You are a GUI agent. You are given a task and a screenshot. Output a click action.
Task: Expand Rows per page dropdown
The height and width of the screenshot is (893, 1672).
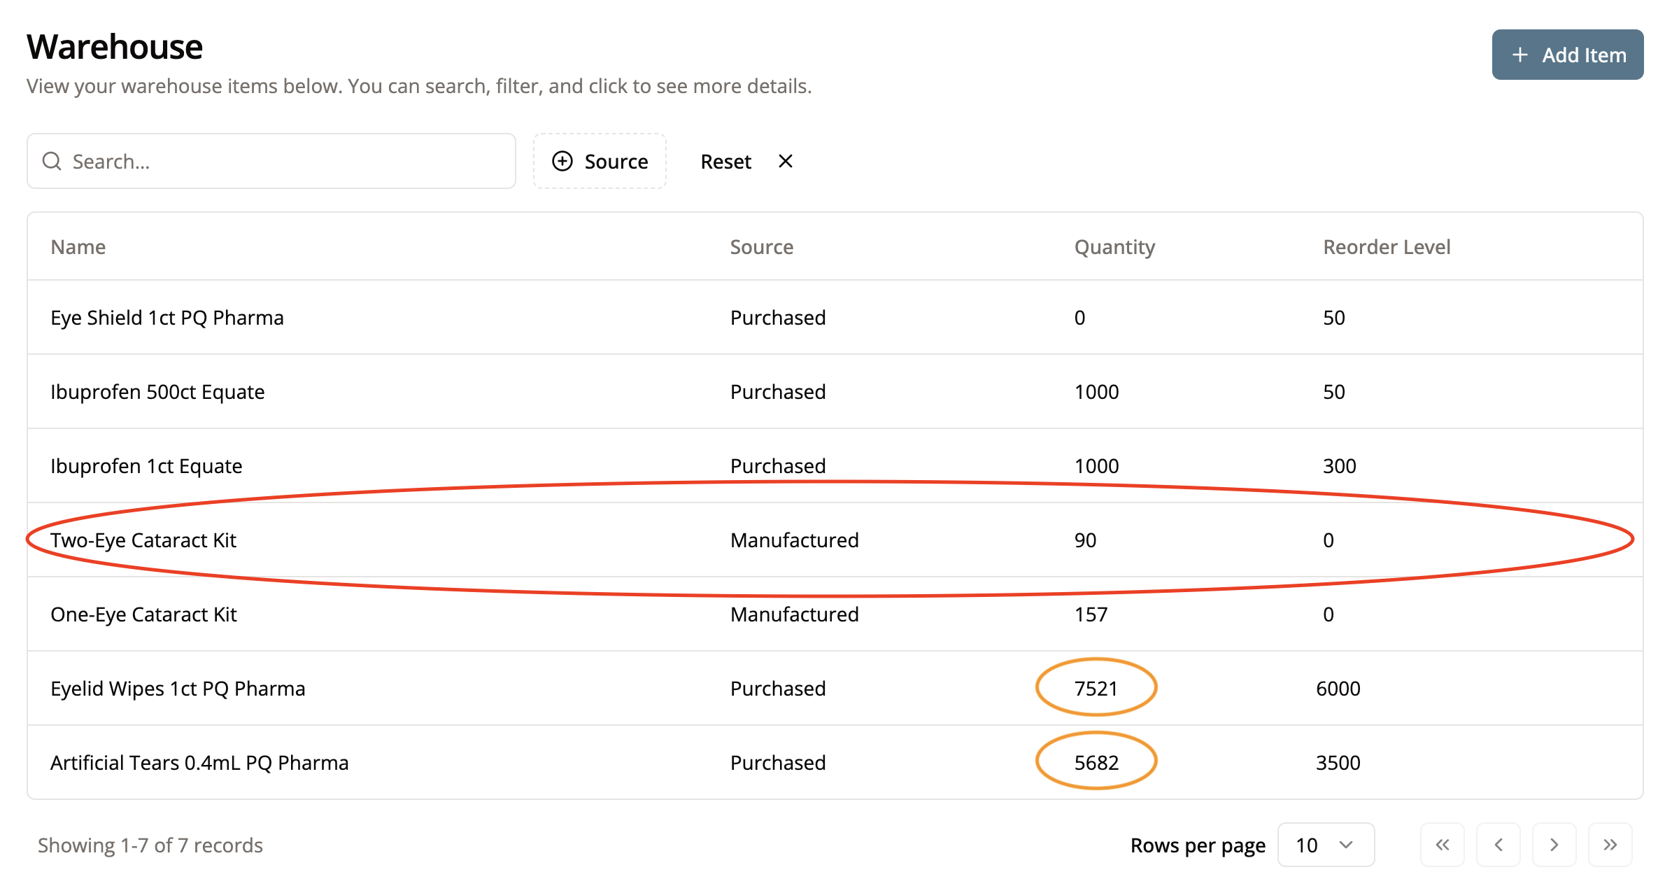point(1325,845)
